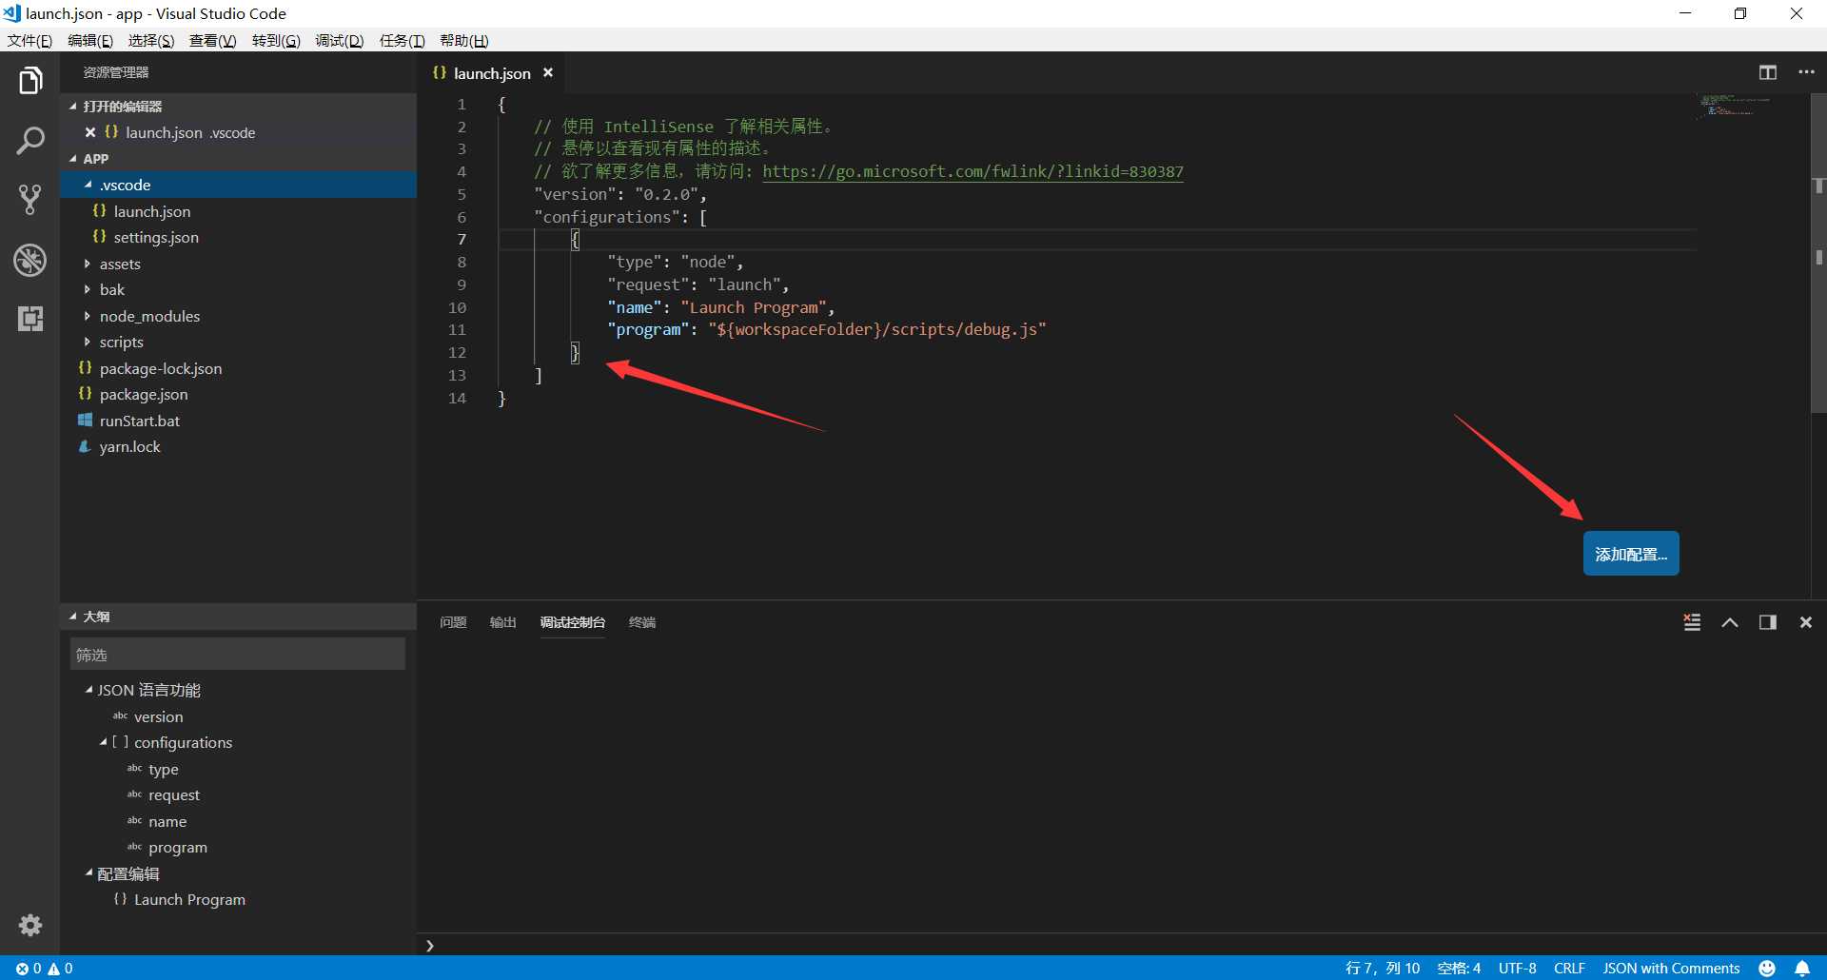
Task: Open the Source Control view
Action: click(x=30, y=200)
